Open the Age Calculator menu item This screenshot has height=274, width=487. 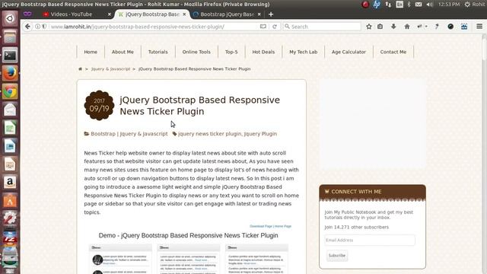(x=349, y=52)
